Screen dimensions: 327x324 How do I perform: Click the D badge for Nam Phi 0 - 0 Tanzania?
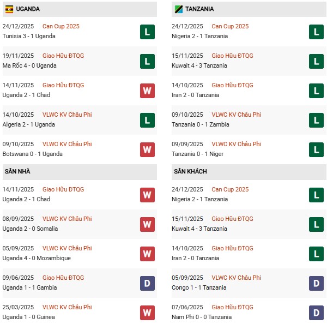click(316, 313)
